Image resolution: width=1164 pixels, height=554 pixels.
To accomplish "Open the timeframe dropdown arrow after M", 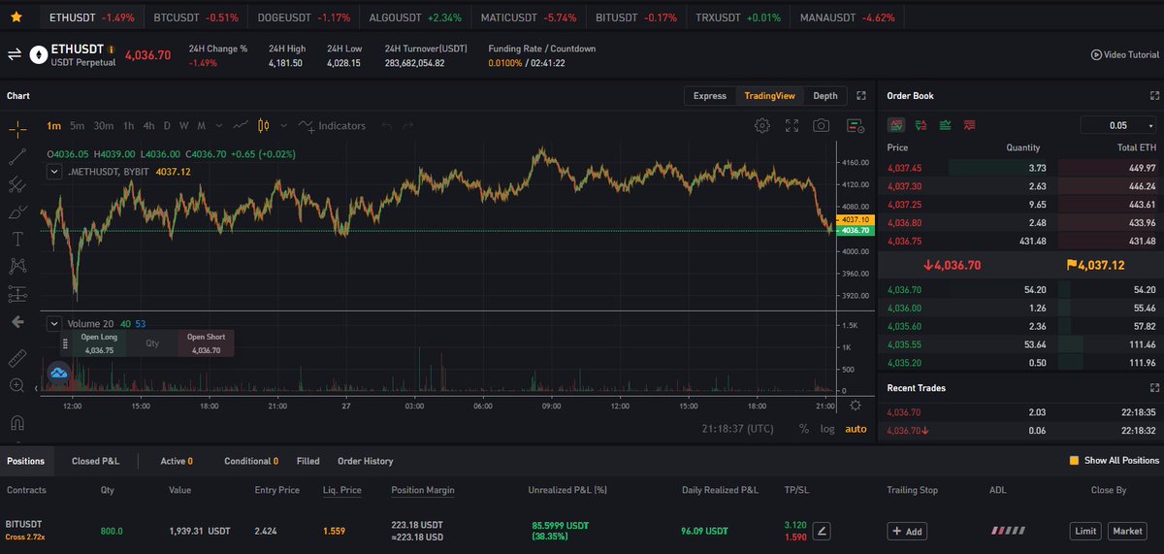I will coord(219,125).
